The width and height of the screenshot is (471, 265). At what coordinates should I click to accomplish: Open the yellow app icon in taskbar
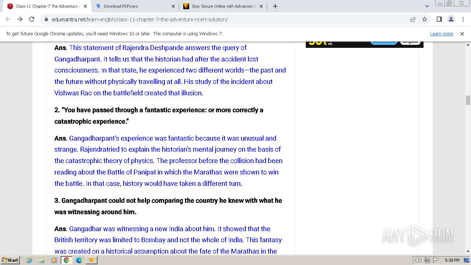pos(91,260)
